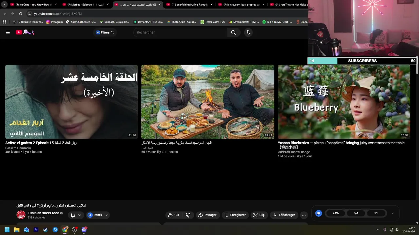Save video with Enregistrer
Screen dimensions: 419x235
tap(235, 215)
